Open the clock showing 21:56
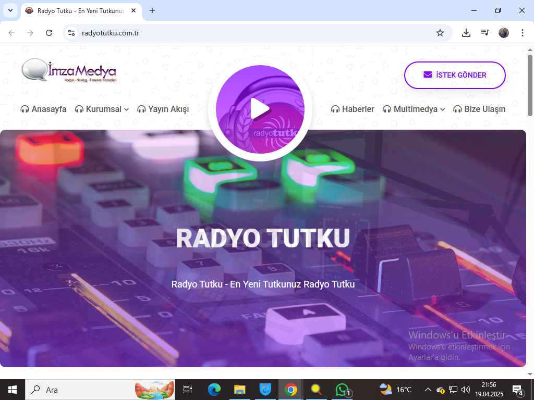 pyautogui.click(x=489, y=390)
